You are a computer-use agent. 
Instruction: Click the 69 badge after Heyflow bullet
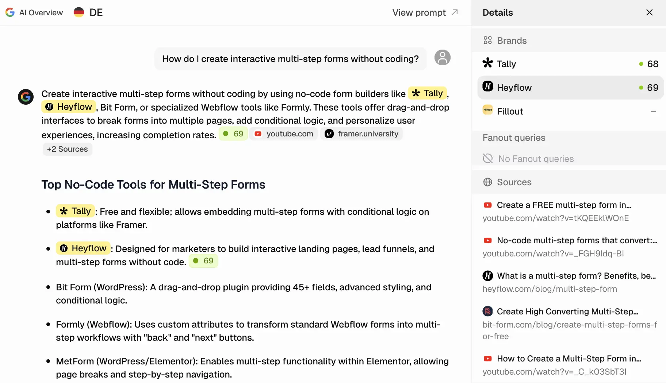(203, 261)
